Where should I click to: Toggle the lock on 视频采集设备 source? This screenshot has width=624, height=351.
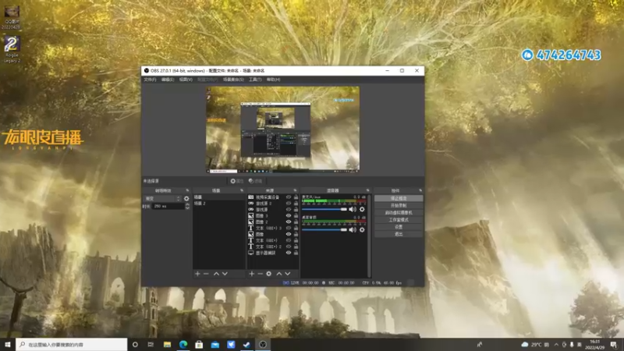click(296, 197)
